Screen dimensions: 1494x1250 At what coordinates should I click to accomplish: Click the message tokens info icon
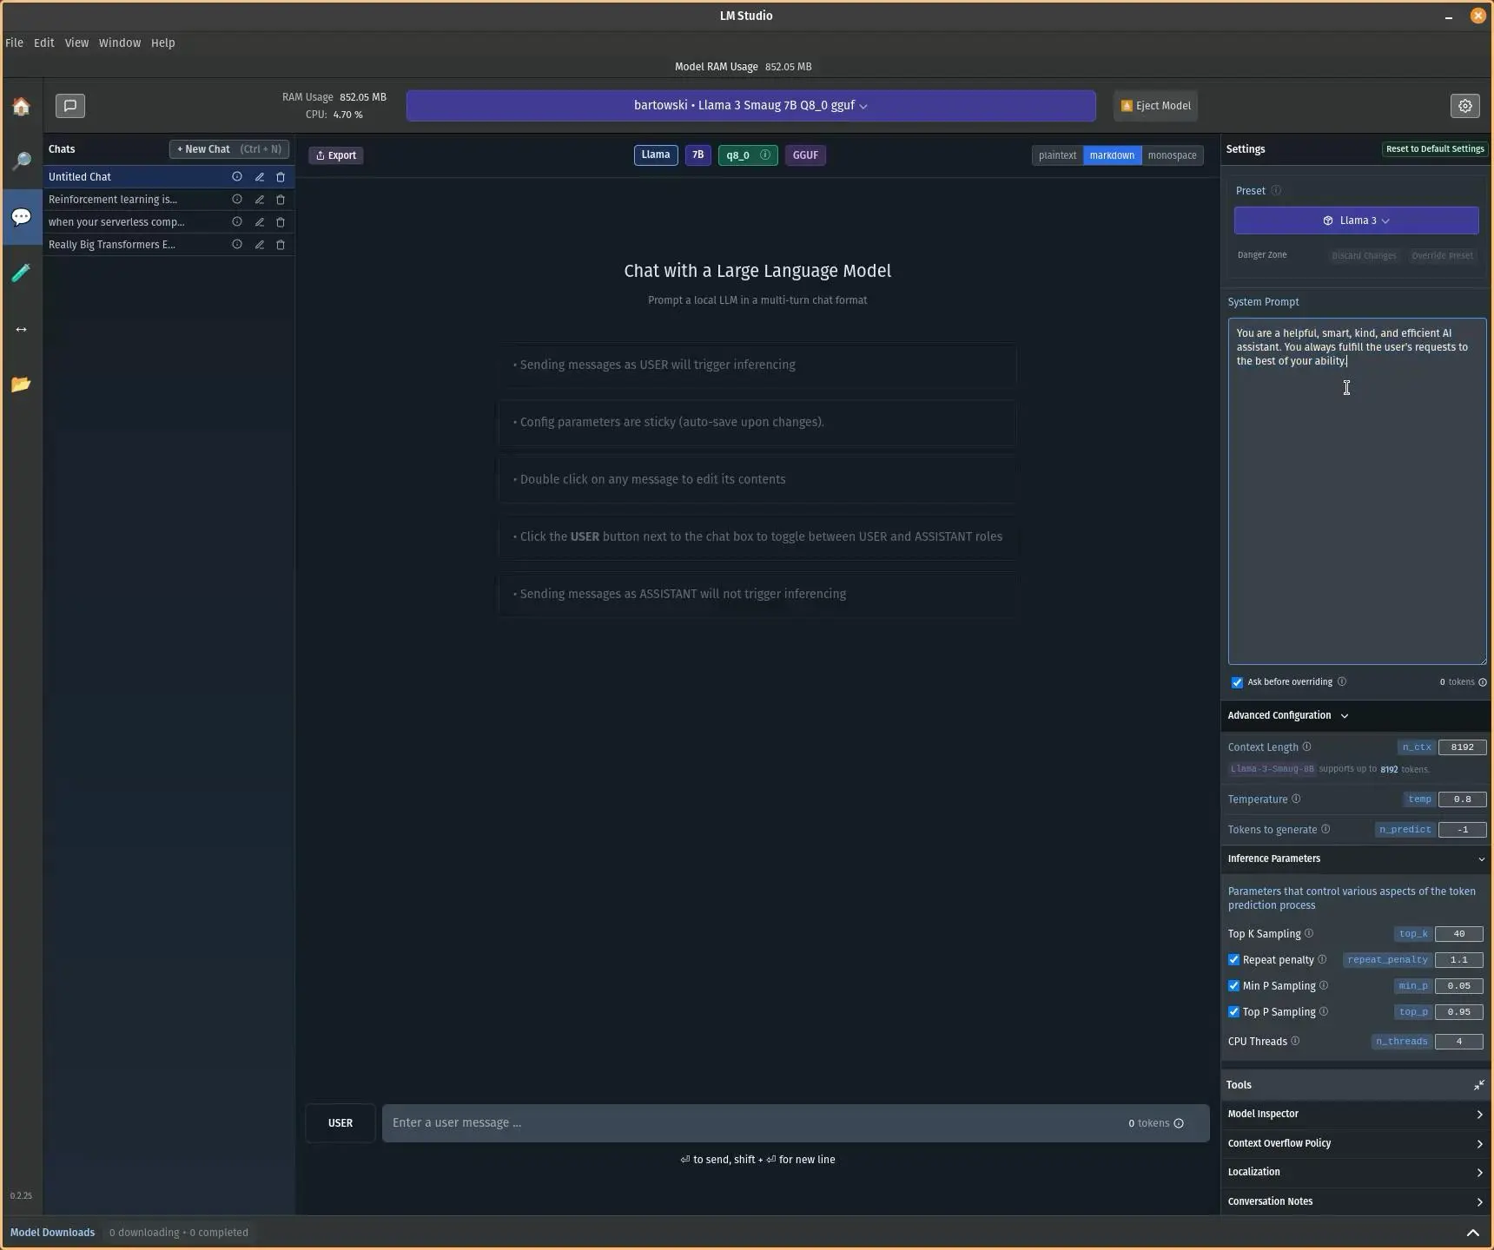click(x=1179, y=1123)
